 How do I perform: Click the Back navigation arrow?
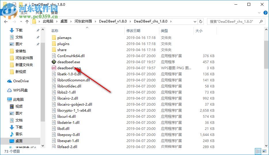[6, 21]
